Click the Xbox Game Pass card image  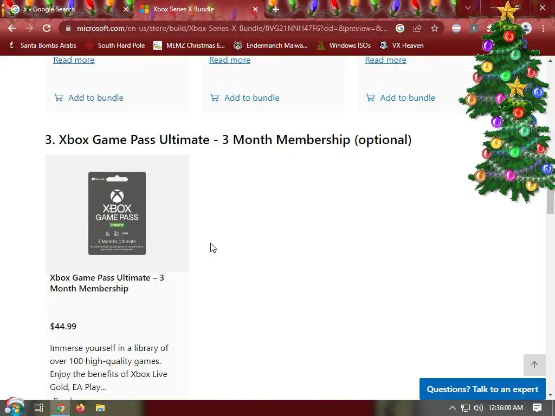[x=117, y=213]
